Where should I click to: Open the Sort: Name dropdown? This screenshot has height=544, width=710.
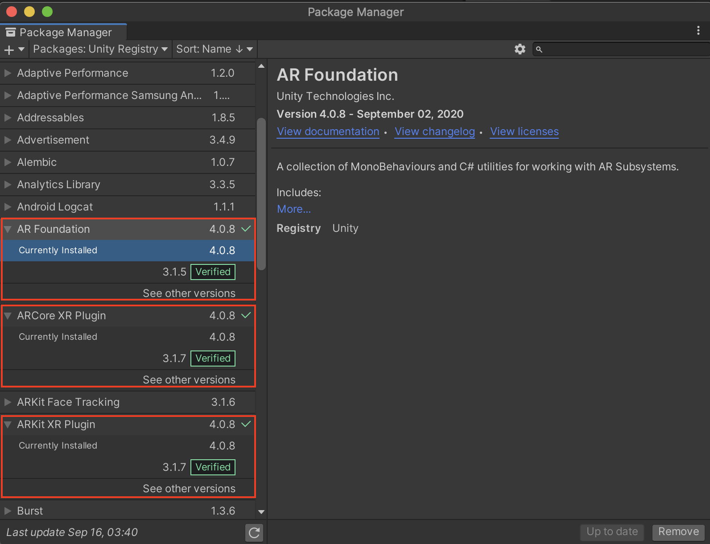(x=215, y=49)
